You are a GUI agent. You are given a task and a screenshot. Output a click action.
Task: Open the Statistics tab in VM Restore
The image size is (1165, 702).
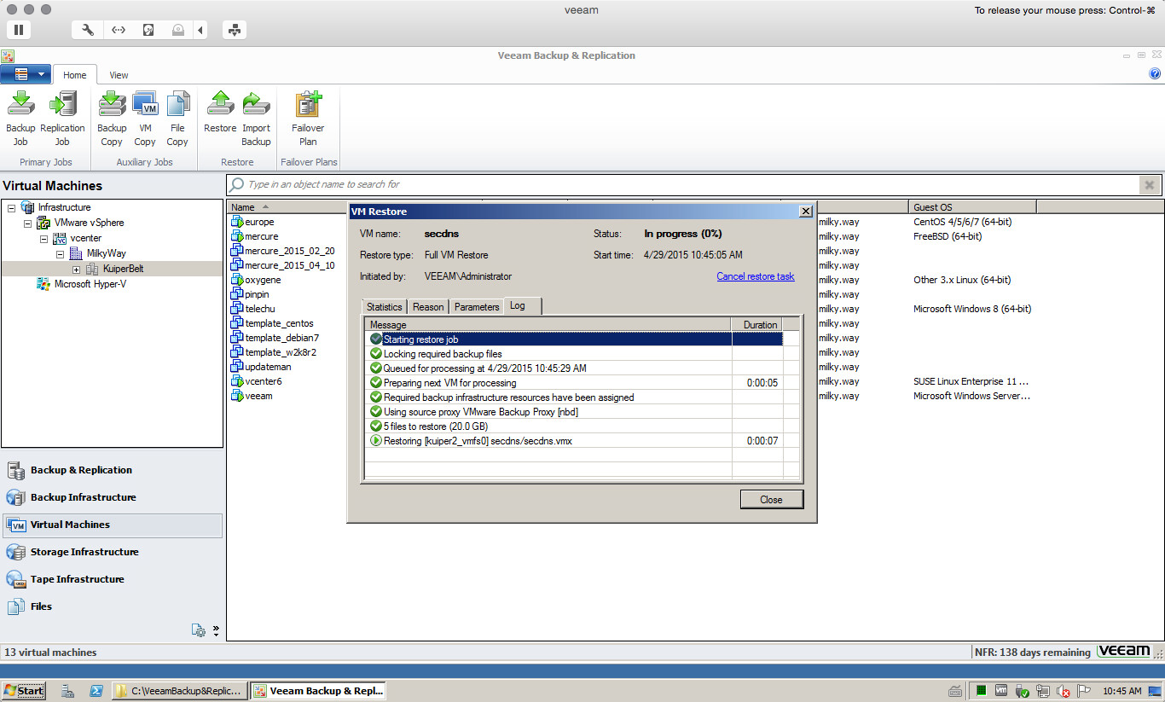[384, 307]
